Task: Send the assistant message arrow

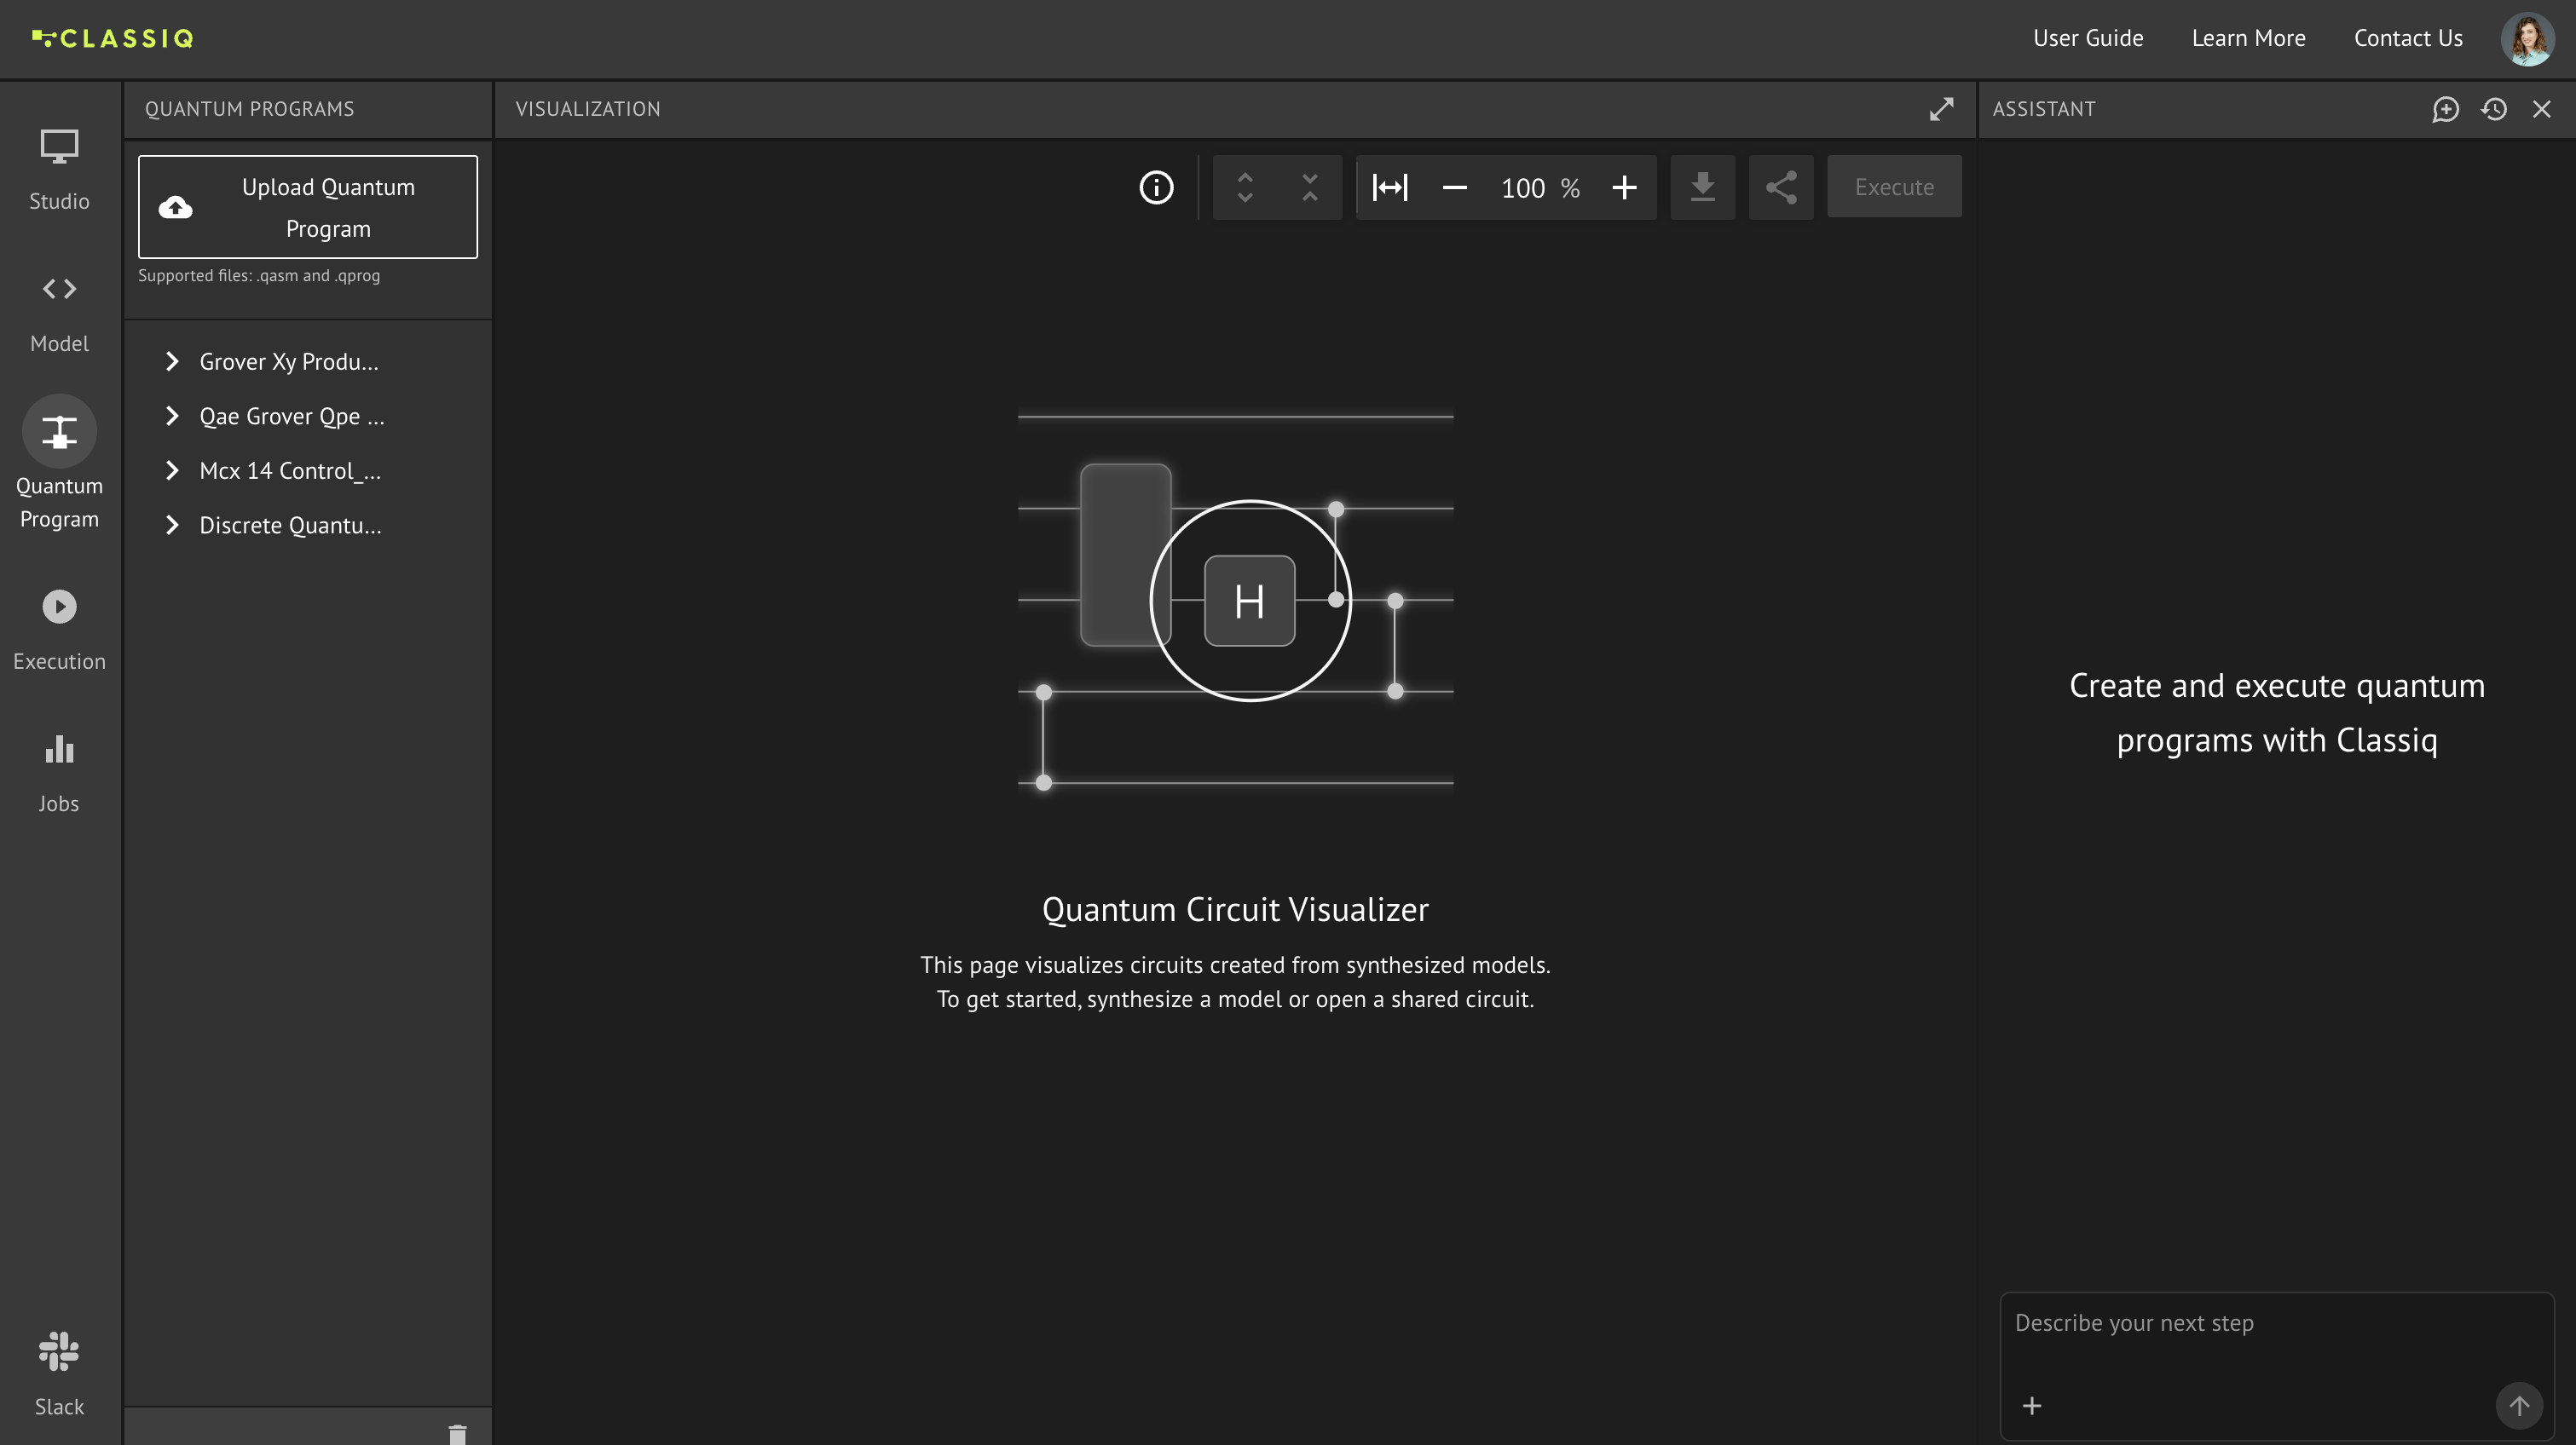Action: point(2519,1406)
